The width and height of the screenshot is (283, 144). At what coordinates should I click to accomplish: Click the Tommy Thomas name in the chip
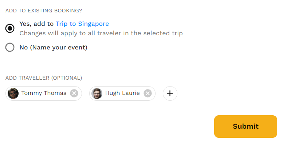[44, 93]
